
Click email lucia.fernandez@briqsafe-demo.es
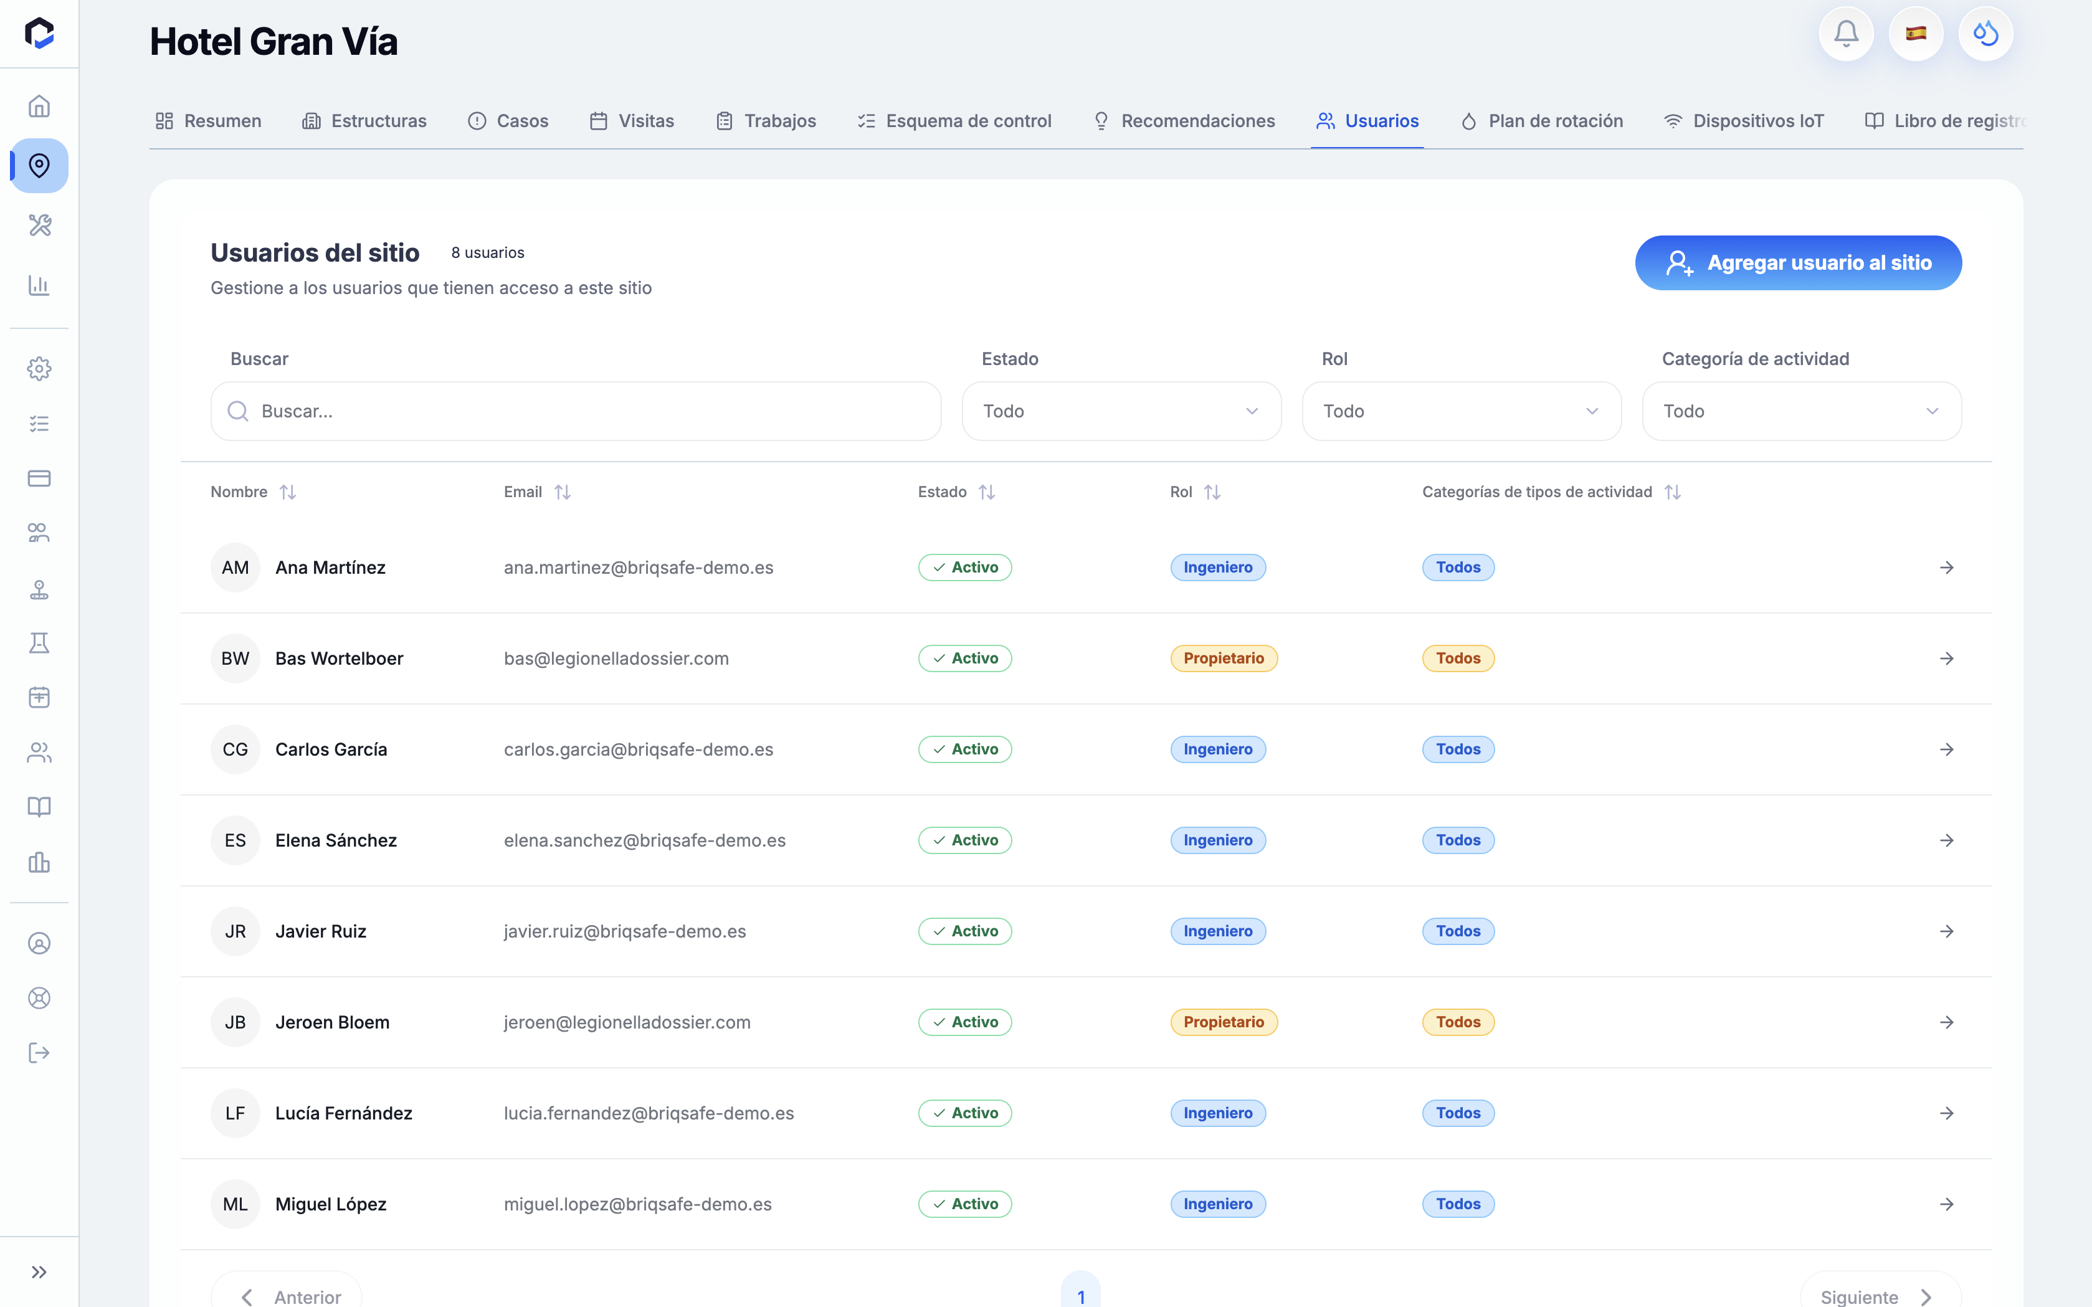coord(649,1113)
